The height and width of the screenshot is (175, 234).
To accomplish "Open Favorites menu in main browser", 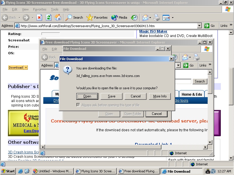I will coord(40,9).
